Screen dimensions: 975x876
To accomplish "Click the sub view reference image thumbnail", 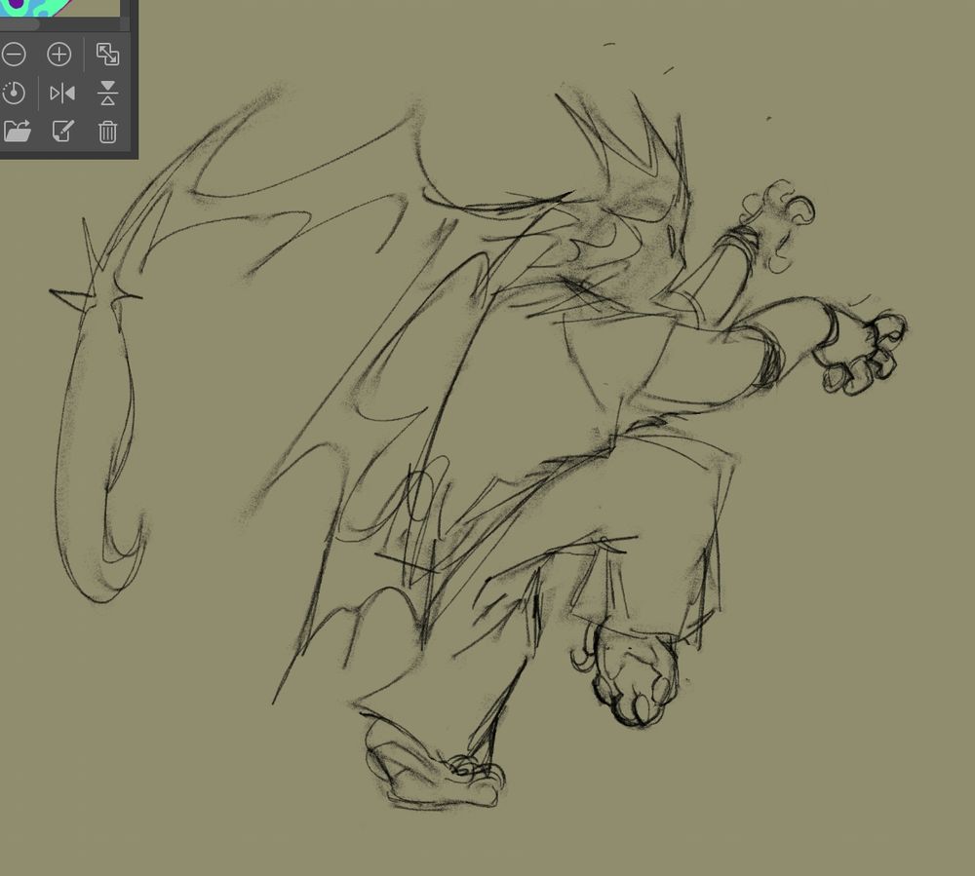I will [x=59, y=8].
